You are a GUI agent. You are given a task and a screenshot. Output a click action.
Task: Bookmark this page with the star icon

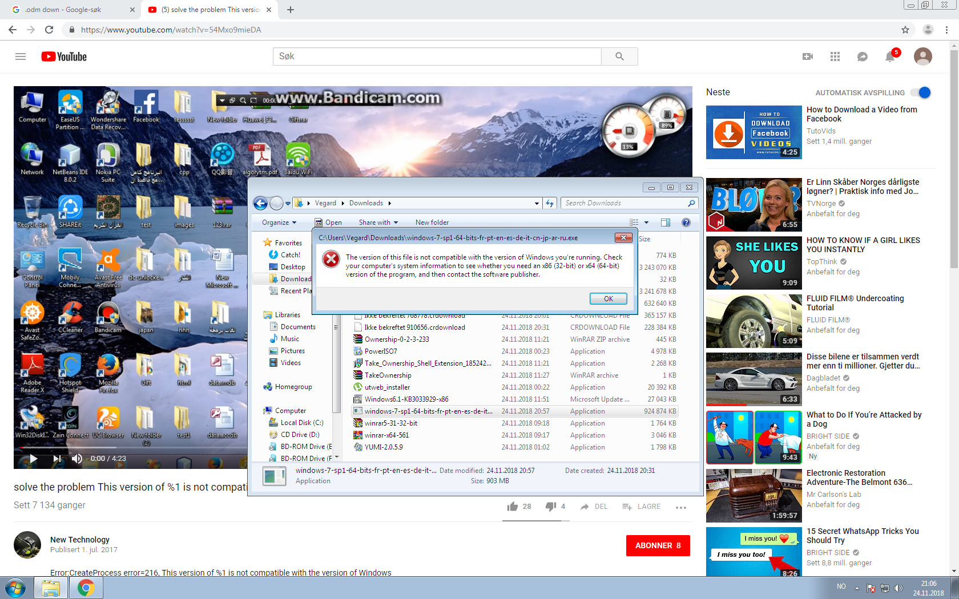[x=905, y=30]
